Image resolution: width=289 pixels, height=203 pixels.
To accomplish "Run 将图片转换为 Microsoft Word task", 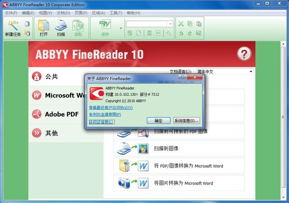I will [x=179, y=183].
